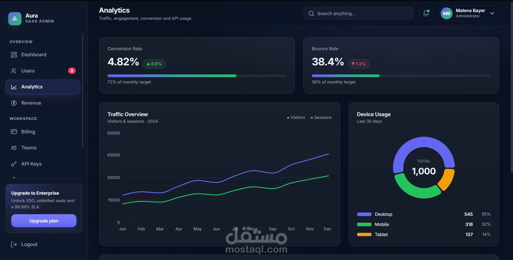Click the Billing card icon
This screenshot has width=513, height=260.
click(14, 132)
